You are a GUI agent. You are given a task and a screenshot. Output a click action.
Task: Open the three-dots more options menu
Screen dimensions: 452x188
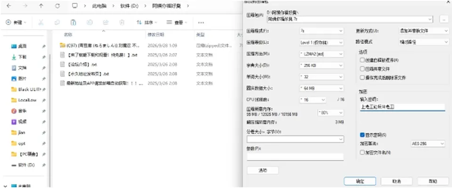point(201,22)
